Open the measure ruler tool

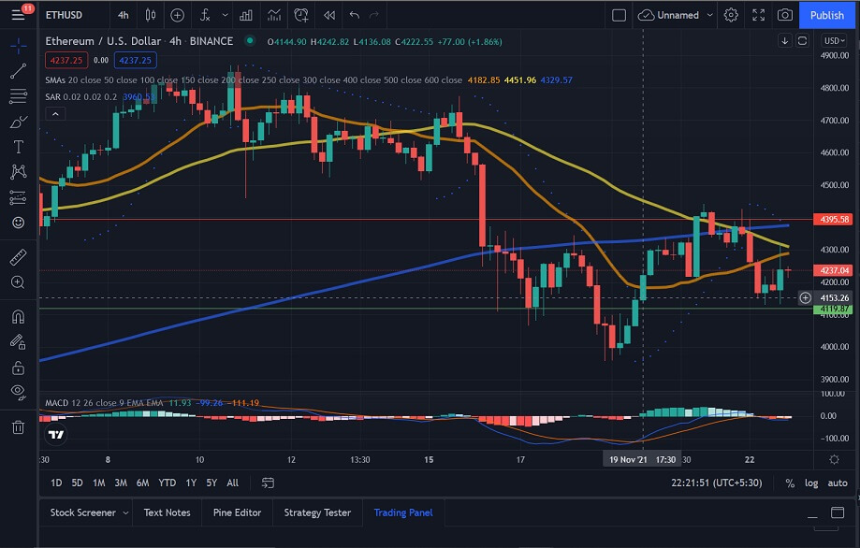[18, 256]
